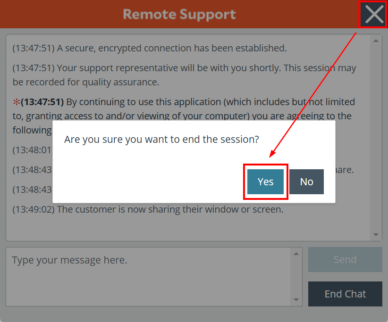The width and height of the screenshot is (388, 322).
Task: Click the chat log vertical scrollbar track
Action: click(376, 137)
